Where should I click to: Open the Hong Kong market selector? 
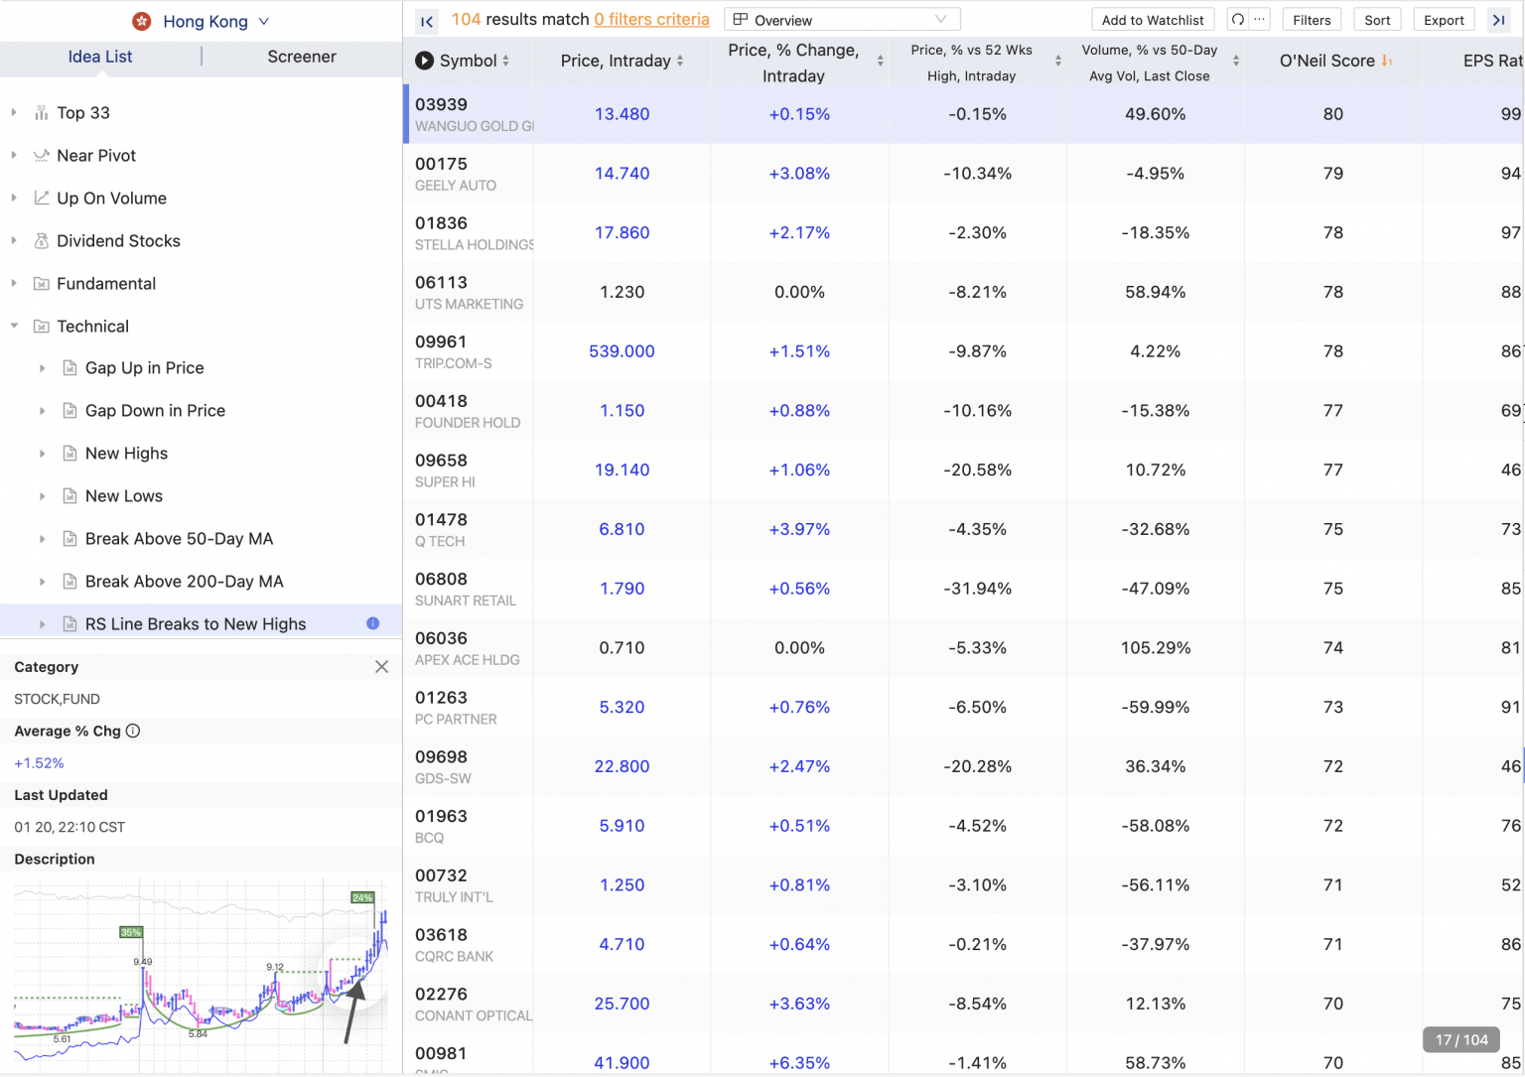[x=203, y=21]
